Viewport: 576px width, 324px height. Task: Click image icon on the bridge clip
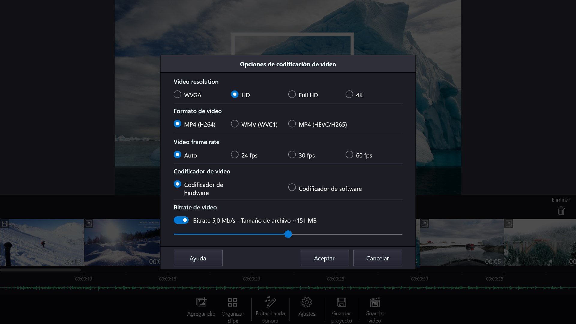coord(509,223)
